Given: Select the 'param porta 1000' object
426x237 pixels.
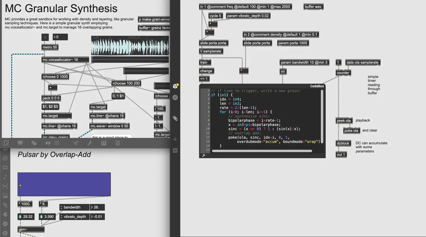Looking at the screenshot, I should coord(293,43).
